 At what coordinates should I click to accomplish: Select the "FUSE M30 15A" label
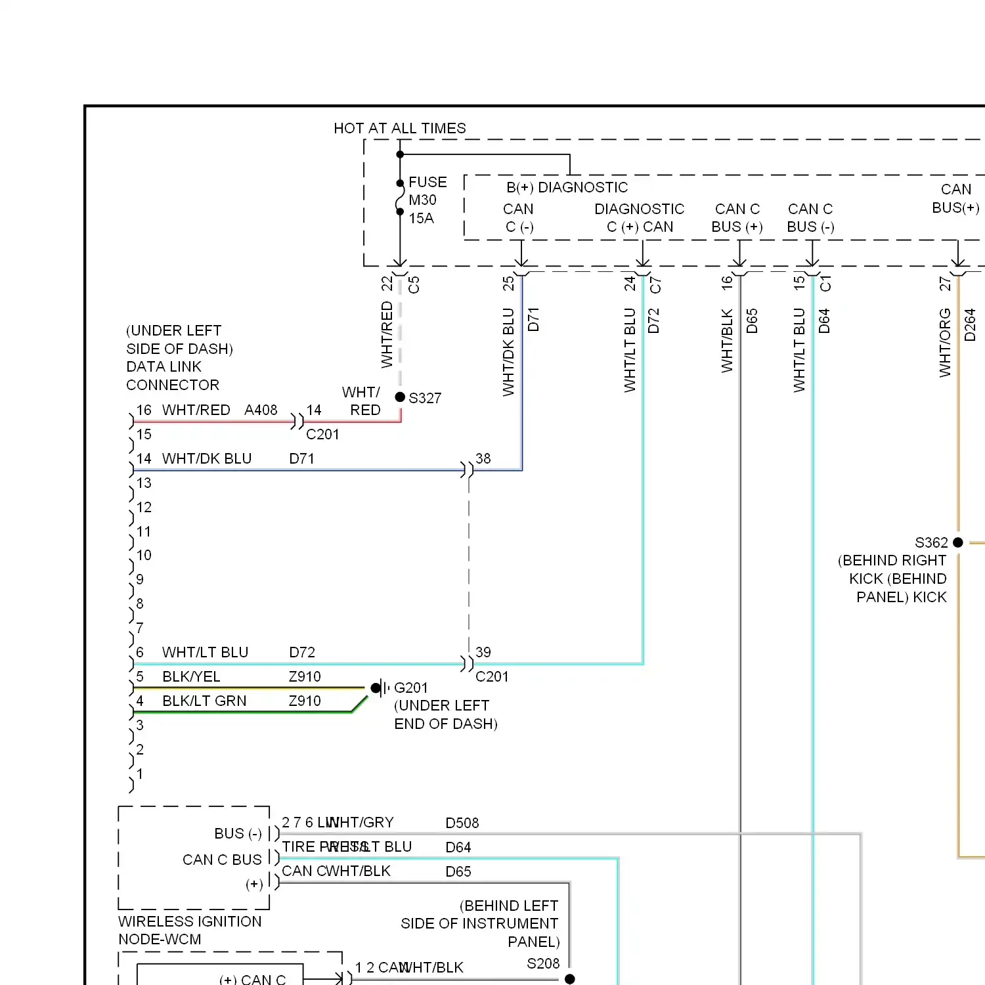click(427, 200)
